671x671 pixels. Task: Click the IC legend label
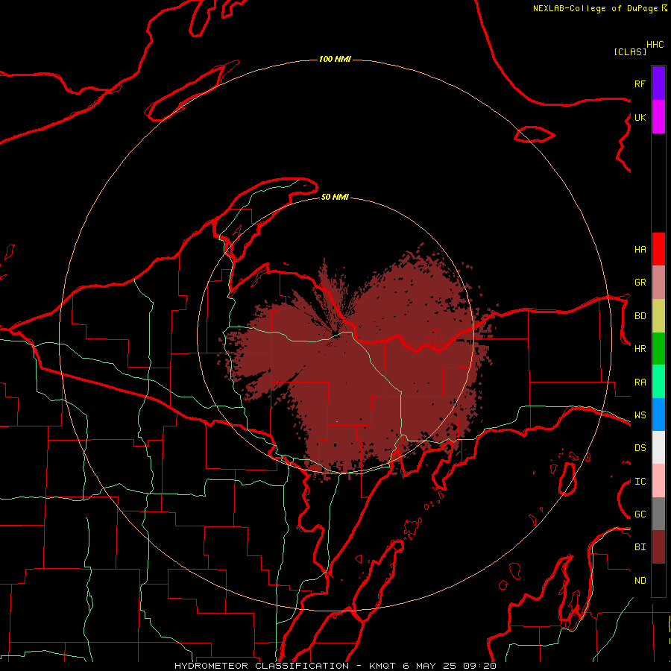640,482
